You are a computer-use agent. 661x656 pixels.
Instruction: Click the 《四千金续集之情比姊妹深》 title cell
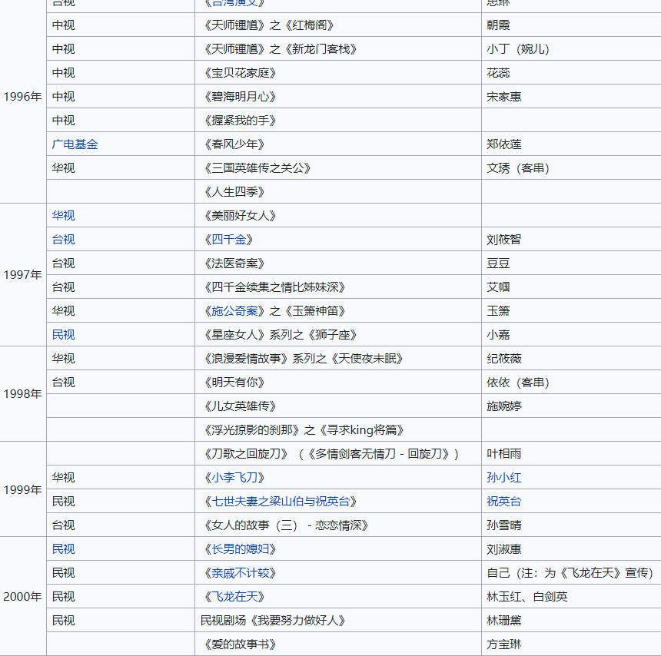pos(338,287)
